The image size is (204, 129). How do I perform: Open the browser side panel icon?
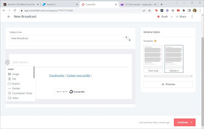[189, 10]
